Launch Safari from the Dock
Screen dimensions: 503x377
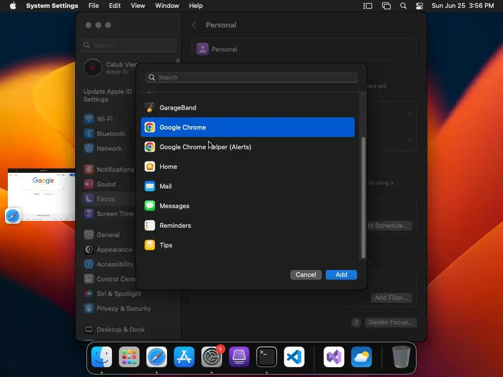pos(157,357)
